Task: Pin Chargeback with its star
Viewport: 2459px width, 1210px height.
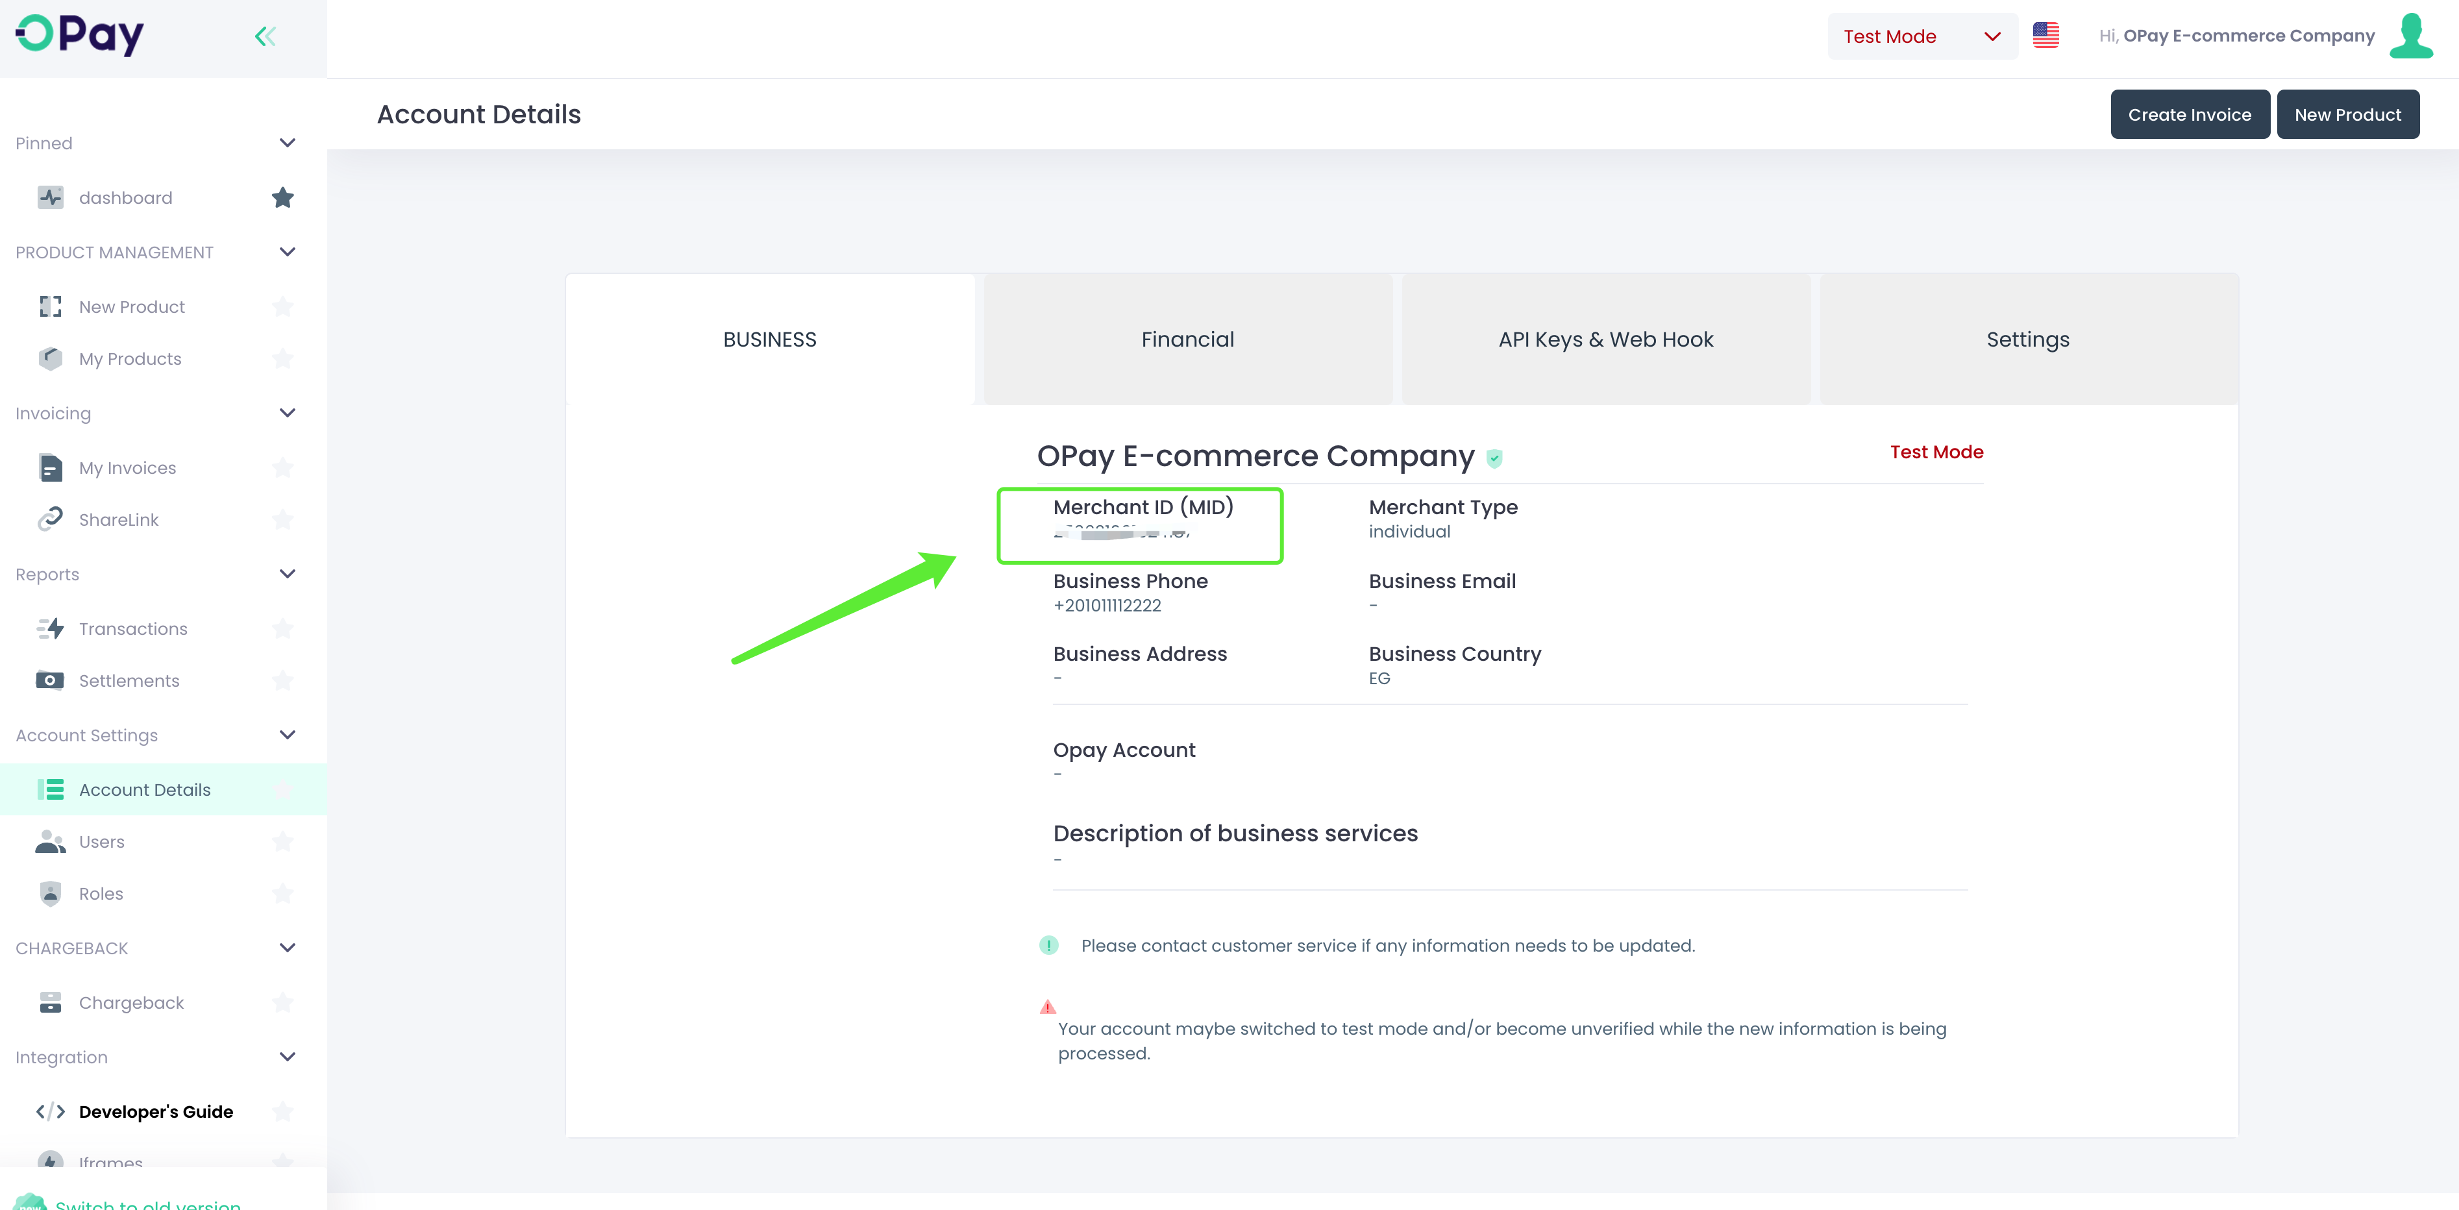Action: click(x=282, y=1002)
